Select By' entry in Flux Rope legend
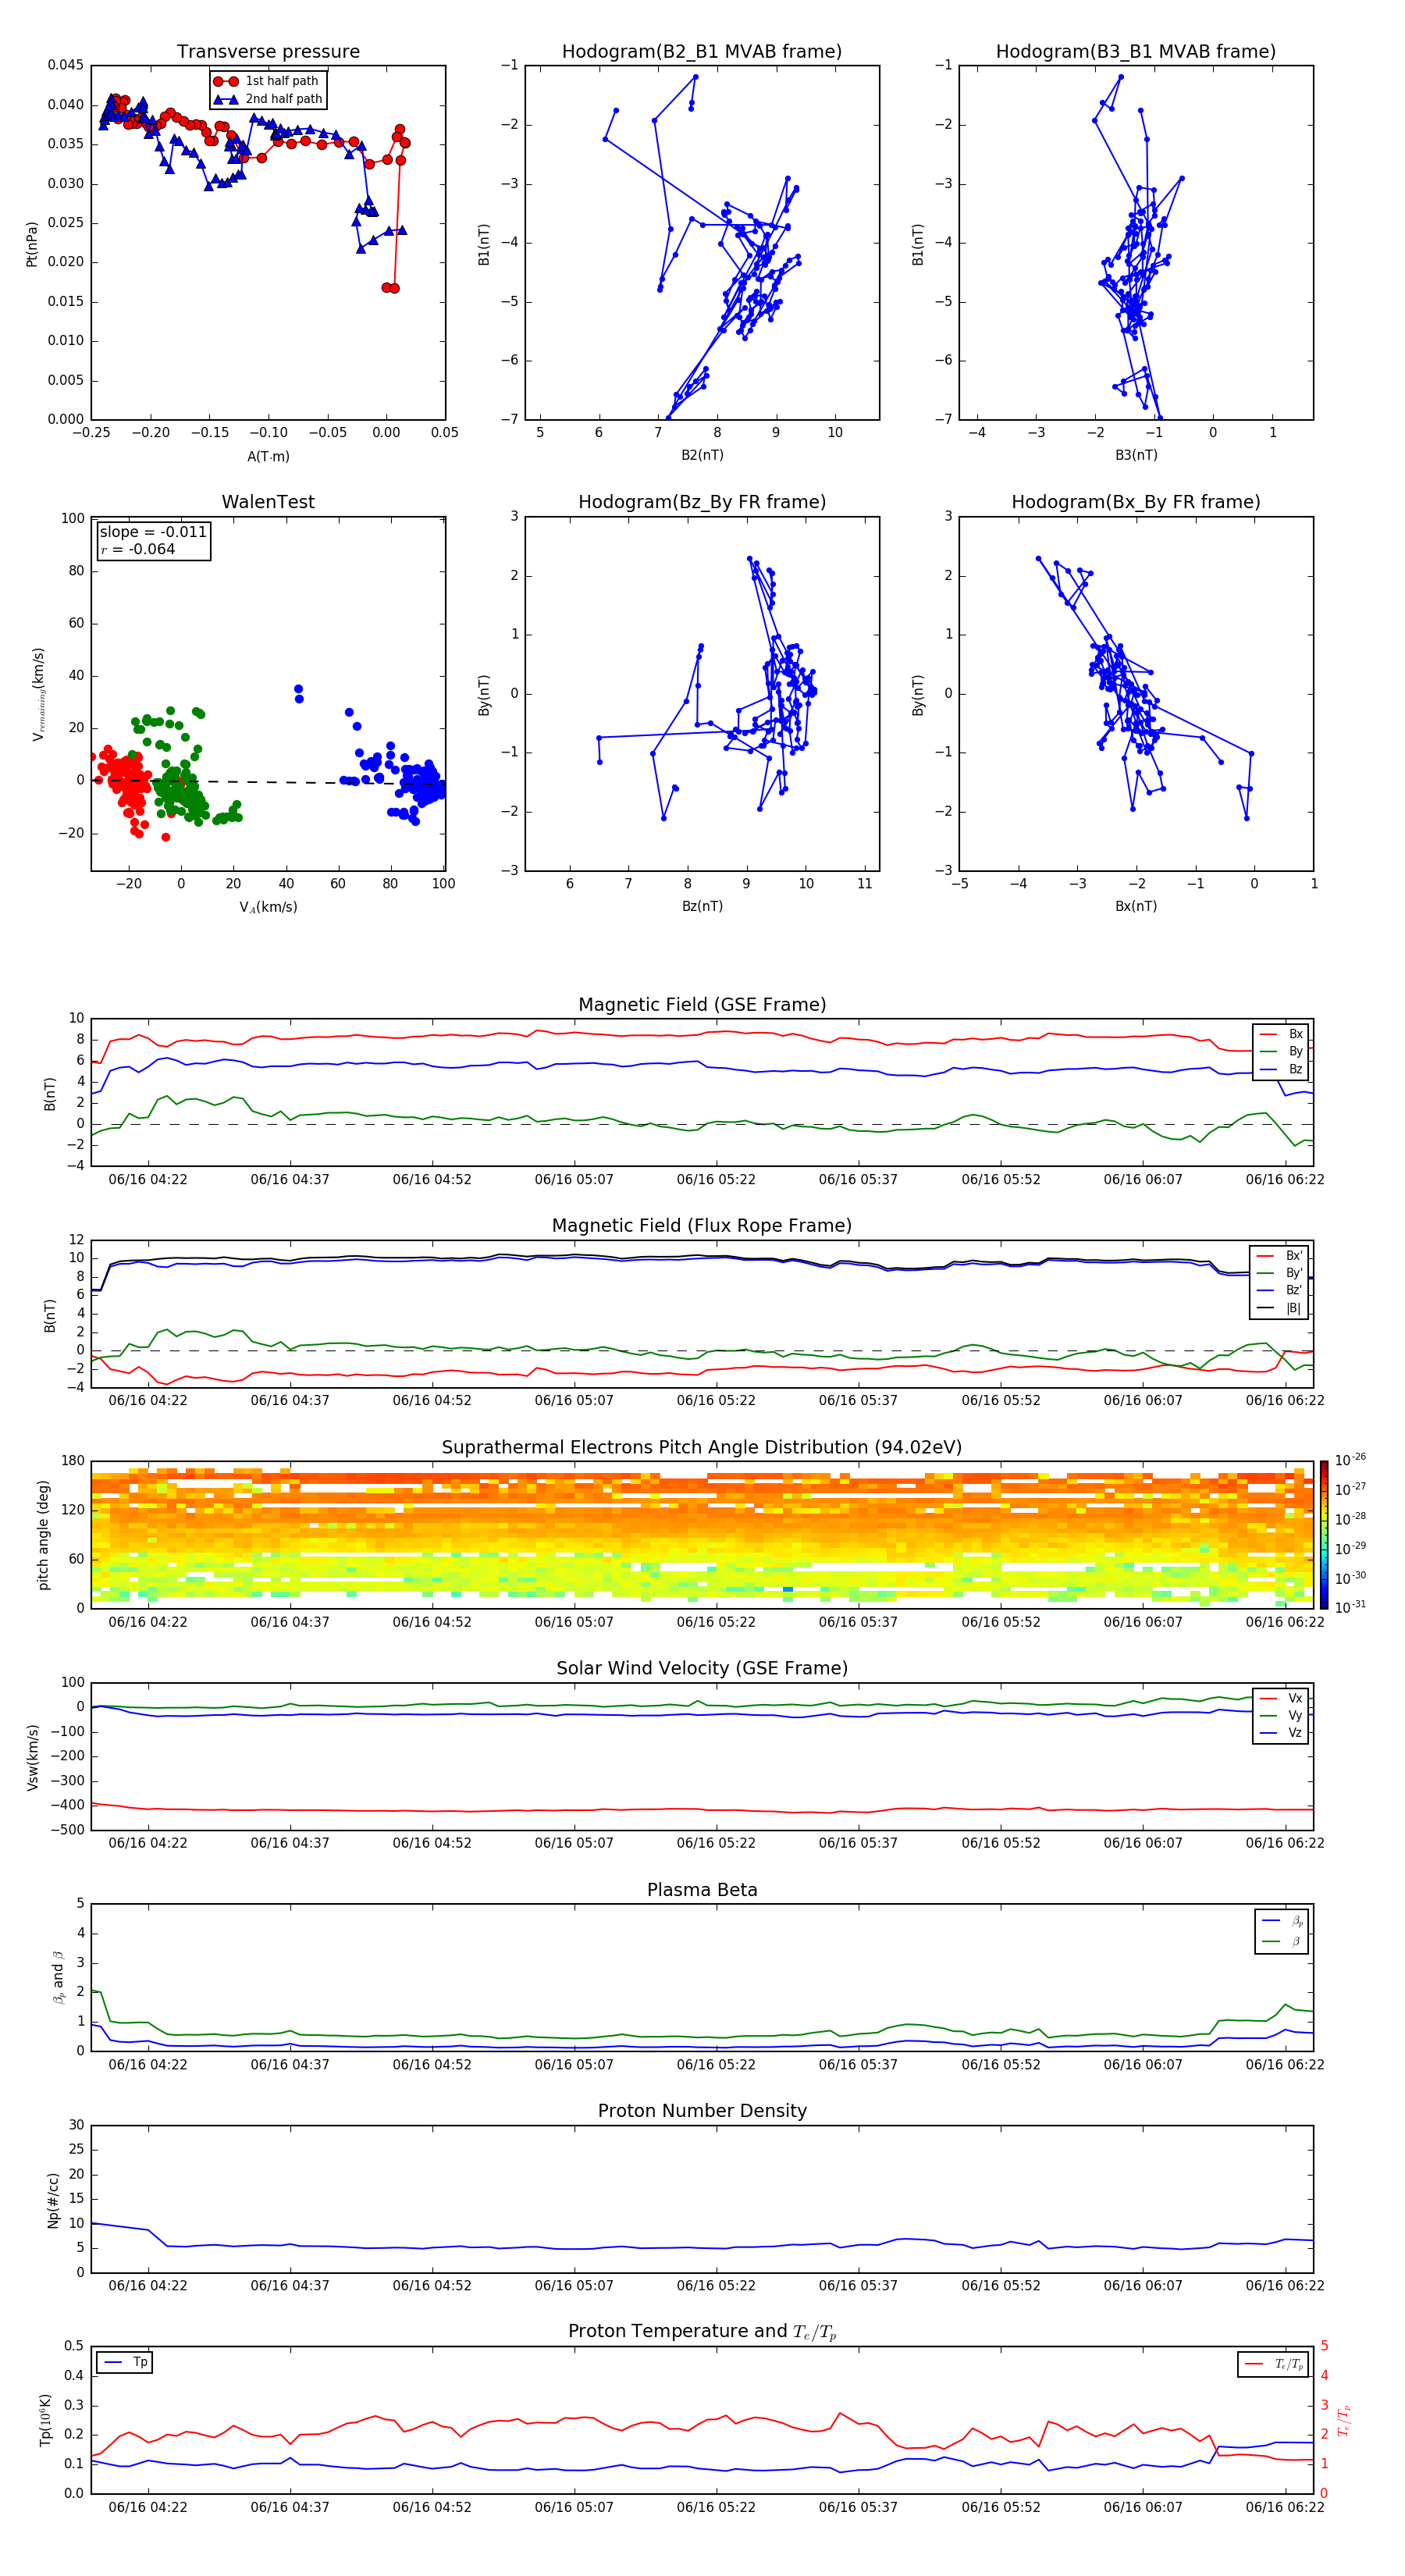This screenshot has width=1405, height=2576. [x=1279, y=1273]
